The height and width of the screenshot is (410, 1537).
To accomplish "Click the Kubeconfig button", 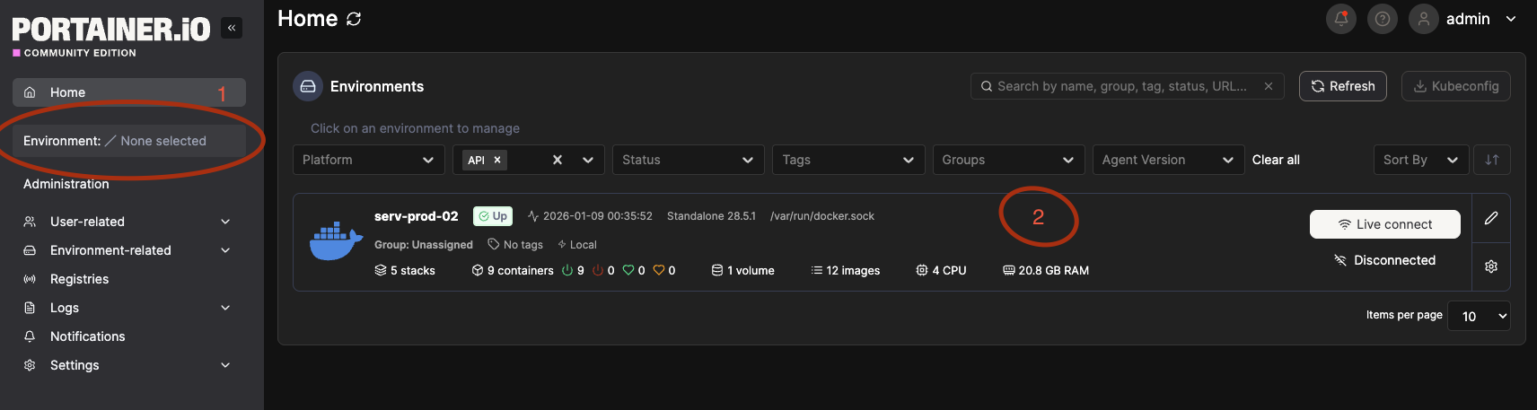I will point(1456,86).
